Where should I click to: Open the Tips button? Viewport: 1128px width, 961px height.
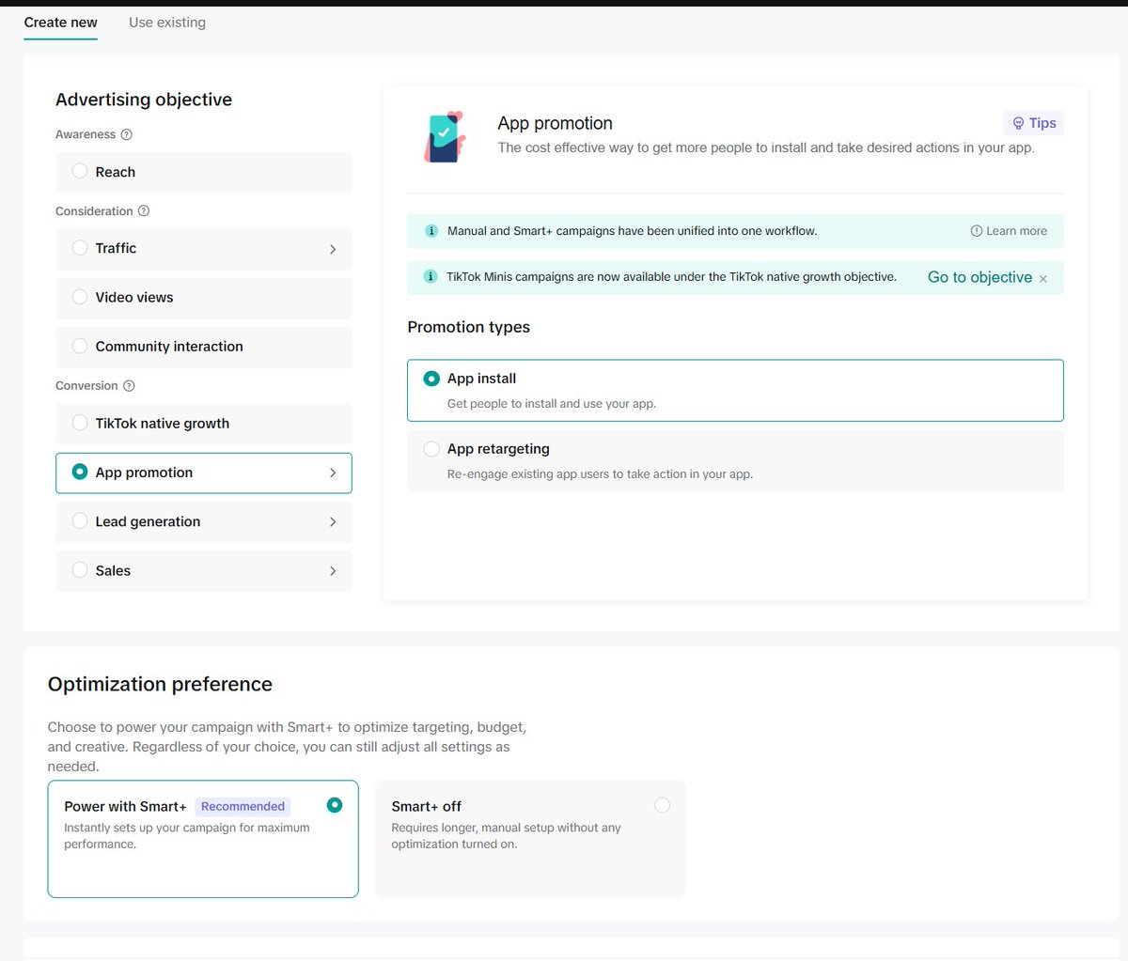(1034, 123)
